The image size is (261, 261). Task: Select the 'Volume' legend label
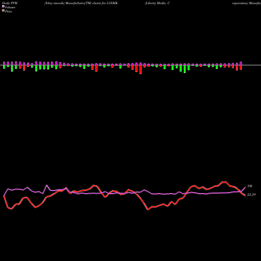pyautogui.click(x=10, y=7)
